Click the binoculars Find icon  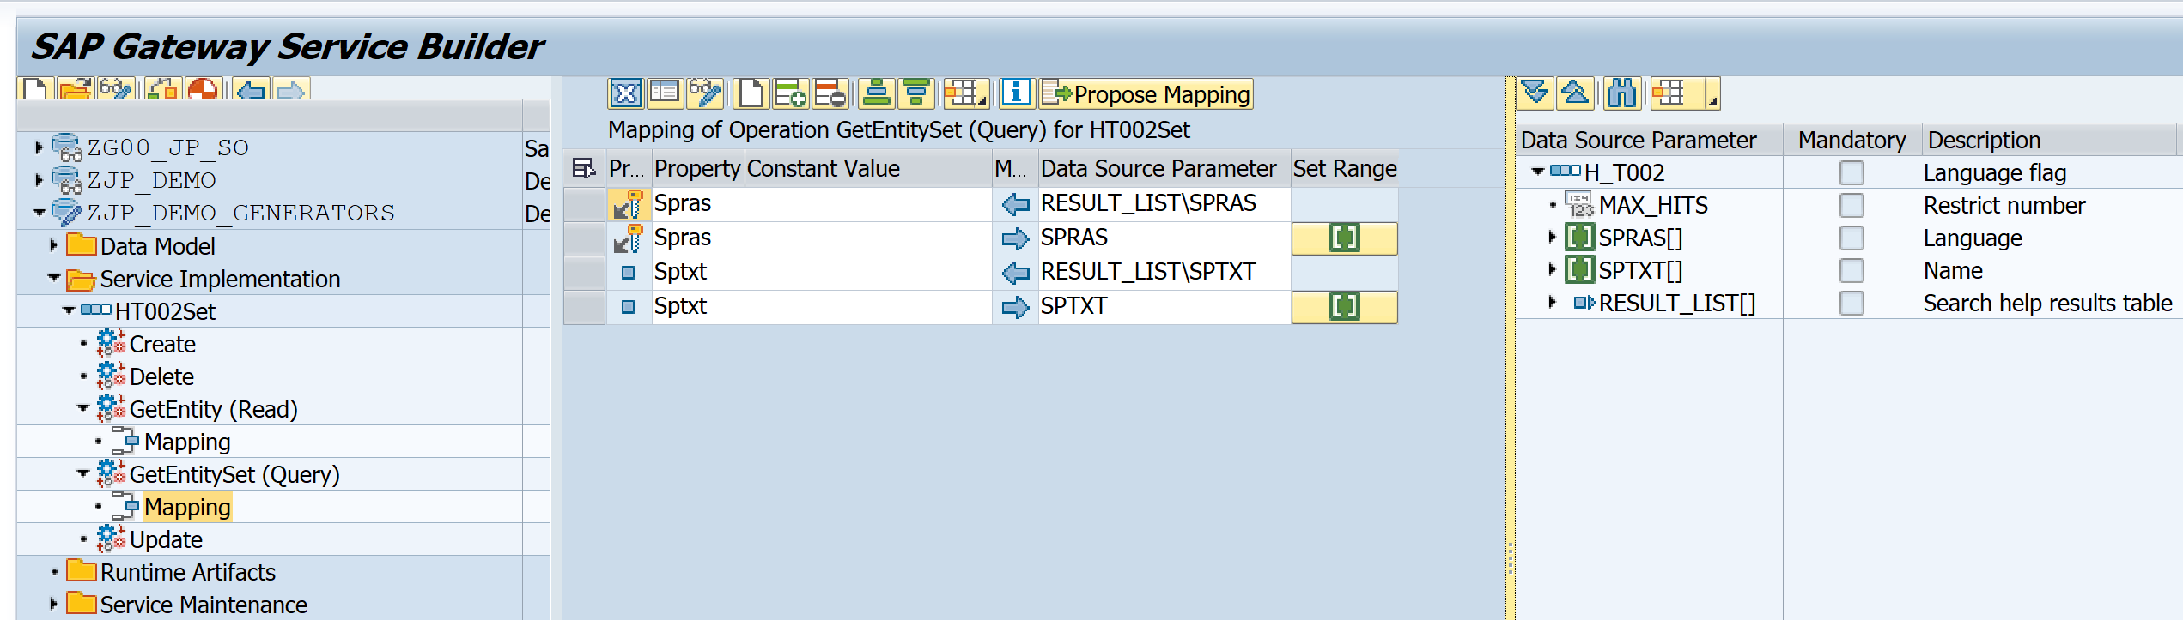pyautogui.click(x=1621, y=93)
